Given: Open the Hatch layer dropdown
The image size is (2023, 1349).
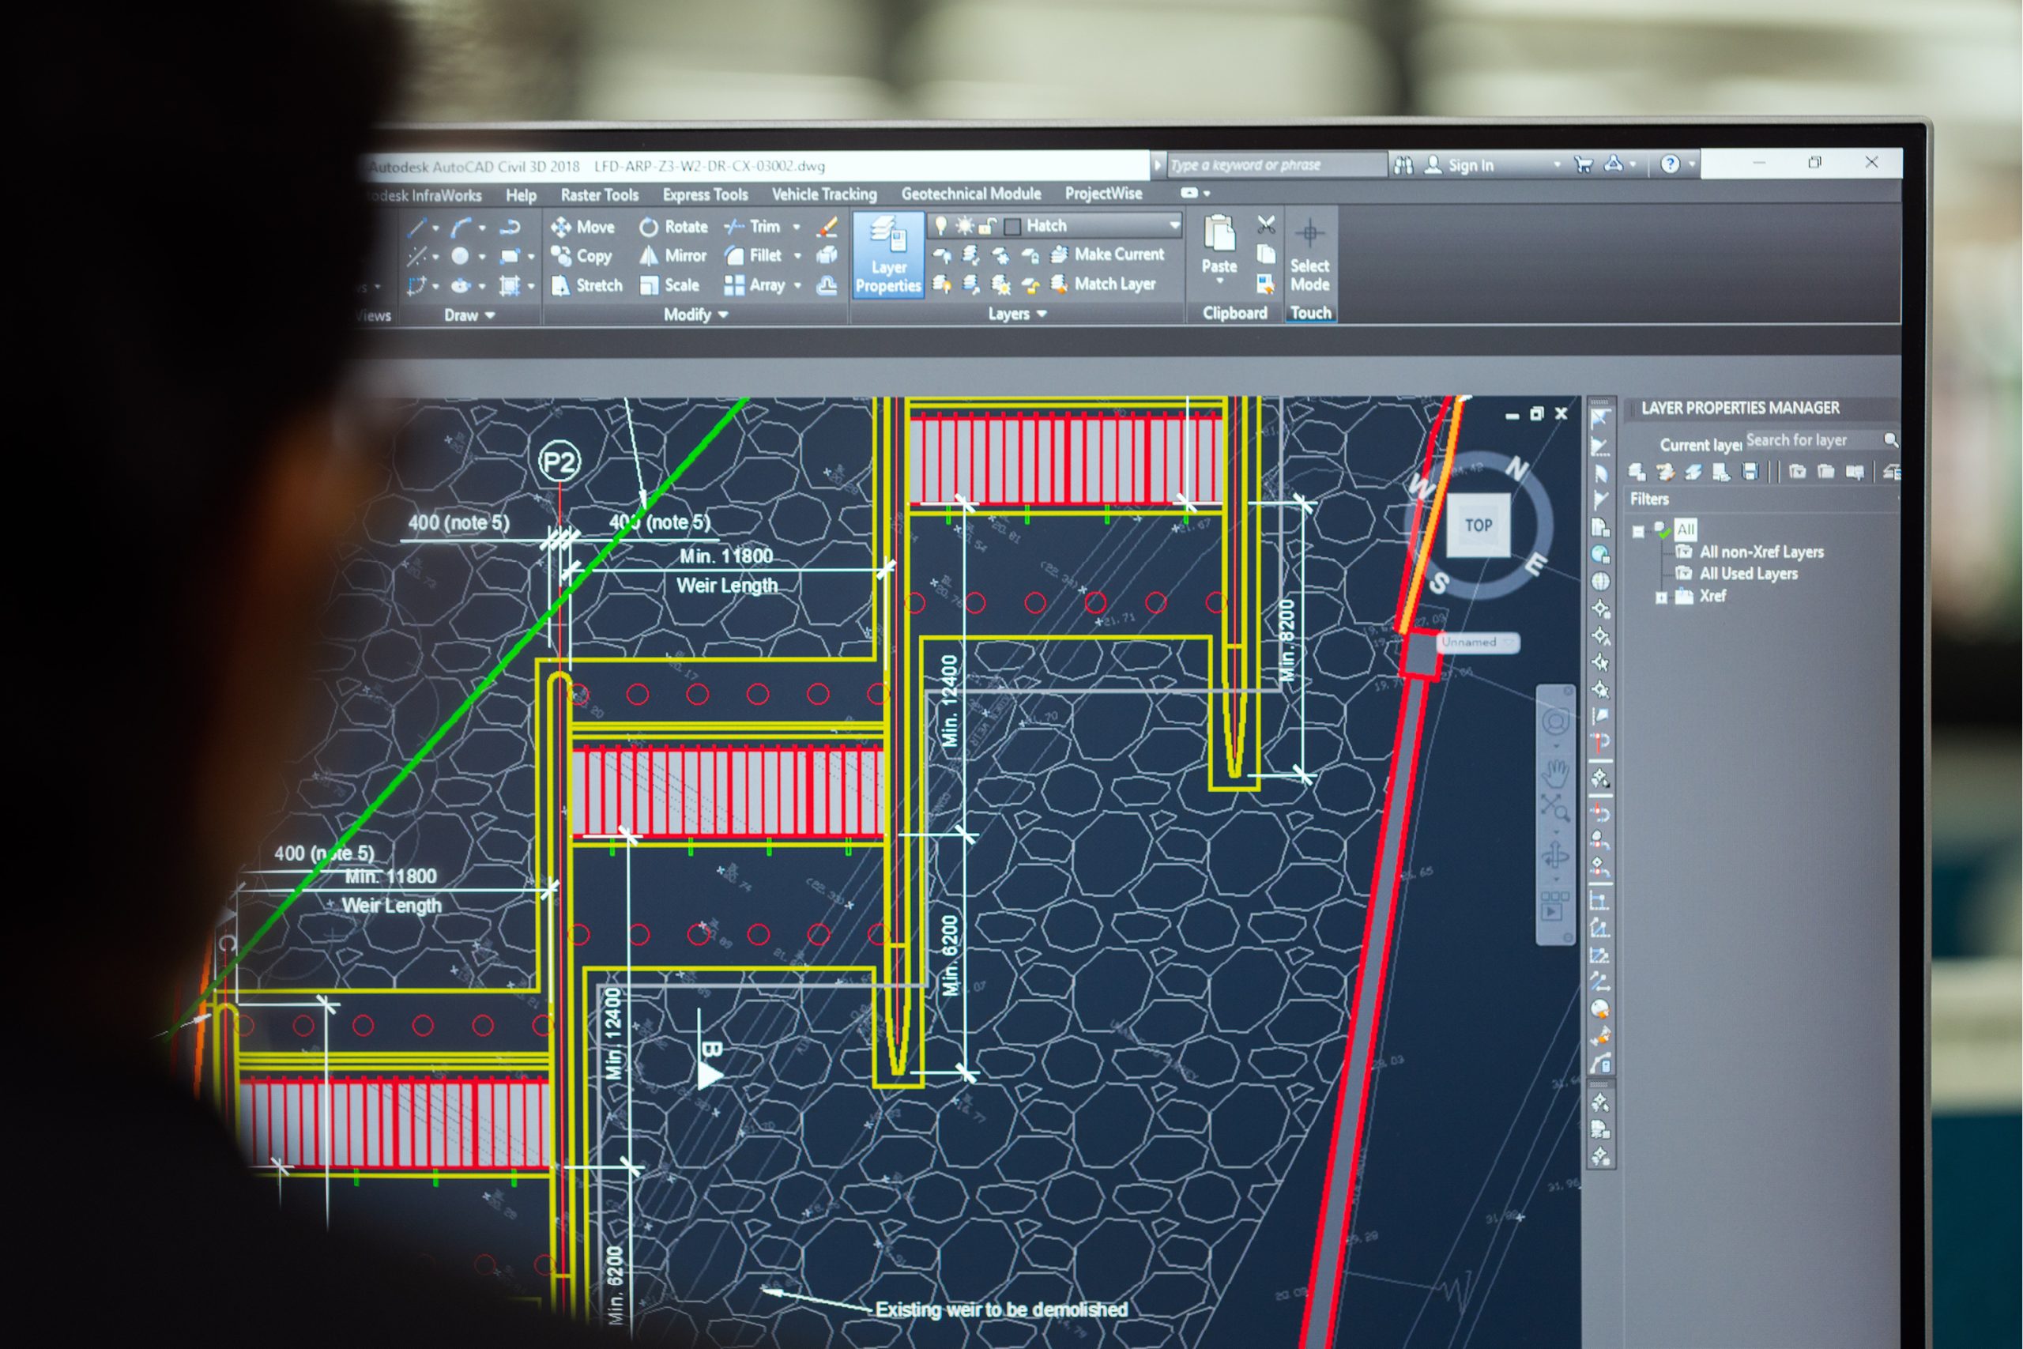Looking at the screenshot, I should click(x=1174, y=225).
